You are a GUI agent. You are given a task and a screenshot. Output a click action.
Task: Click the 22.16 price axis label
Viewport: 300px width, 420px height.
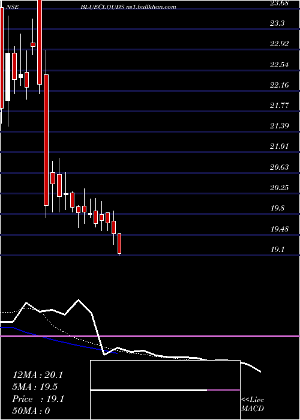[279, 85]
